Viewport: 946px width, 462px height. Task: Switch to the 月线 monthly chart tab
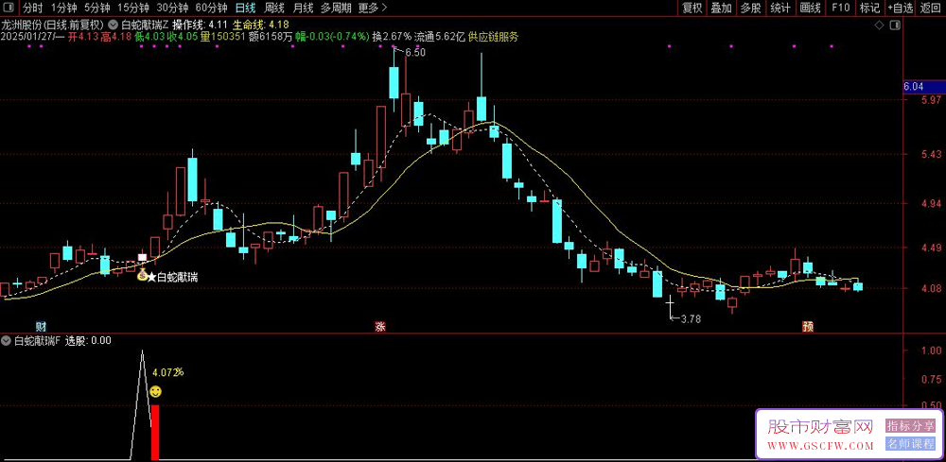(303, 8)
